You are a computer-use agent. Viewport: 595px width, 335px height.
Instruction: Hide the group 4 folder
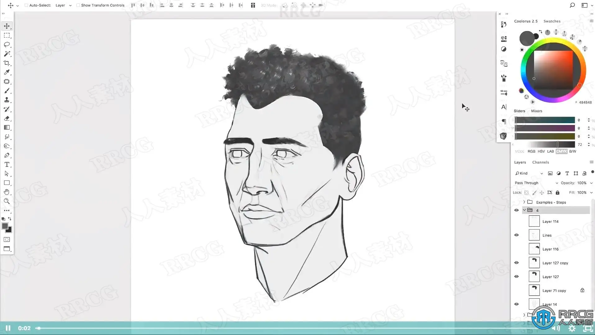pos(516,210)
